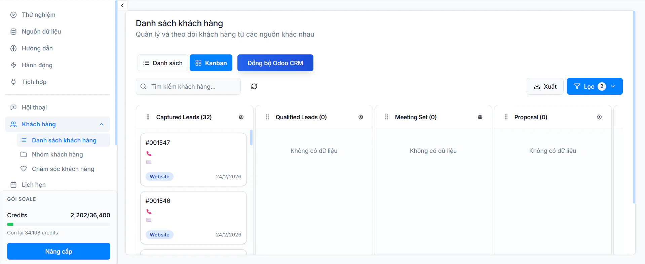Click the Nâng cấp upgrade button
645x264 pixels.
tap(59, 251)
